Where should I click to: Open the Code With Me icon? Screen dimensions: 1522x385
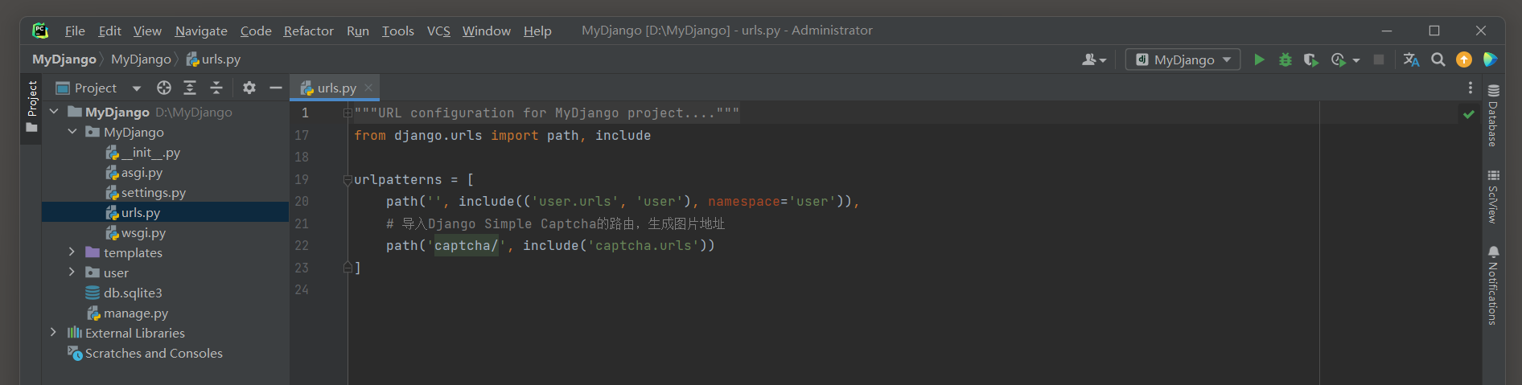pyautogui.click(x=1490, y=59)
